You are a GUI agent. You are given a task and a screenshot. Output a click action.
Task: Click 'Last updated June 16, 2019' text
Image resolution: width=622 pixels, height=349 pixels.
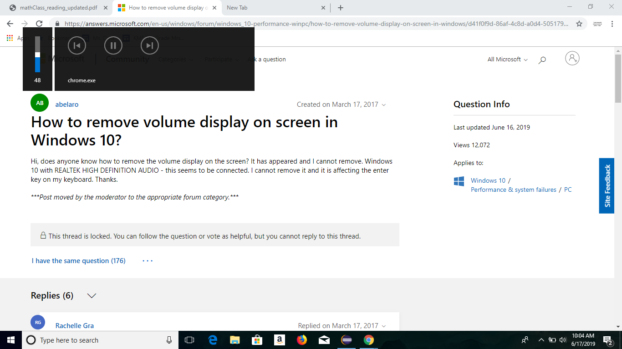point(492,128)
